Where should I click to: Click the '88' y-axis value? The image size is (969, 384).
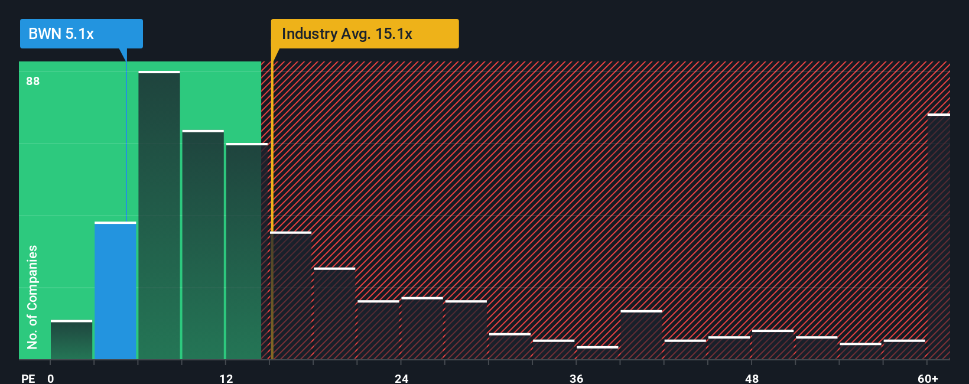click(33, 82)
